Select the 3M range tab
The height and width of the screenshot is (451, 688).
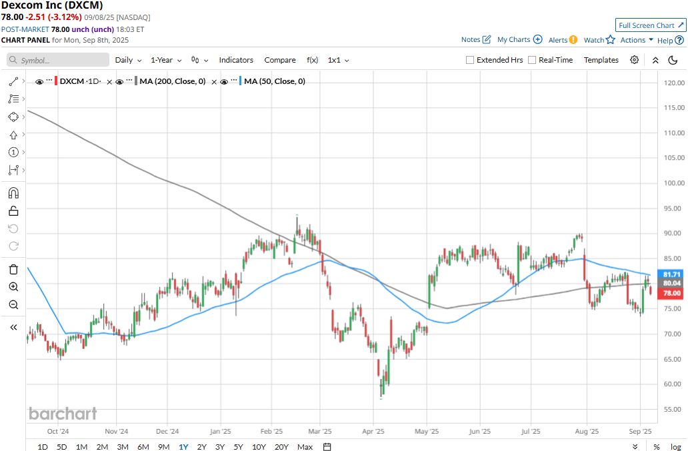pyautogui.click(x=123, y=446)
